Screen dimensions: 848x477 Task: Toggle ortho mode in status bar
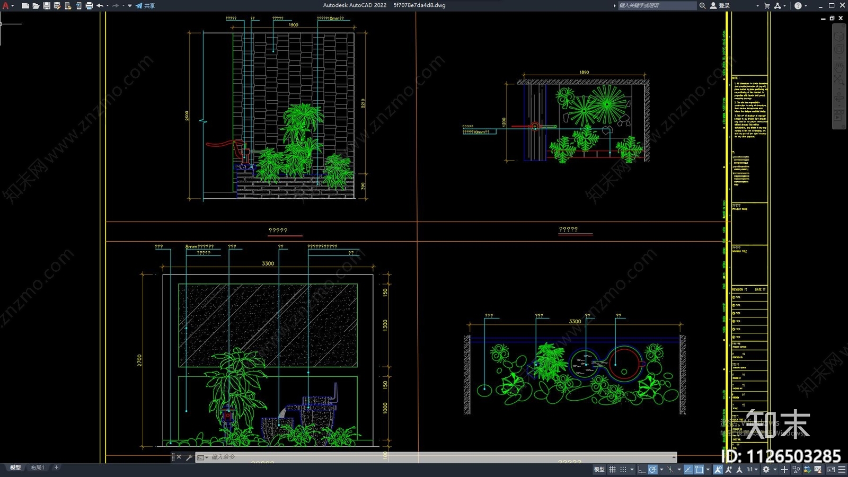coord(641,470)
